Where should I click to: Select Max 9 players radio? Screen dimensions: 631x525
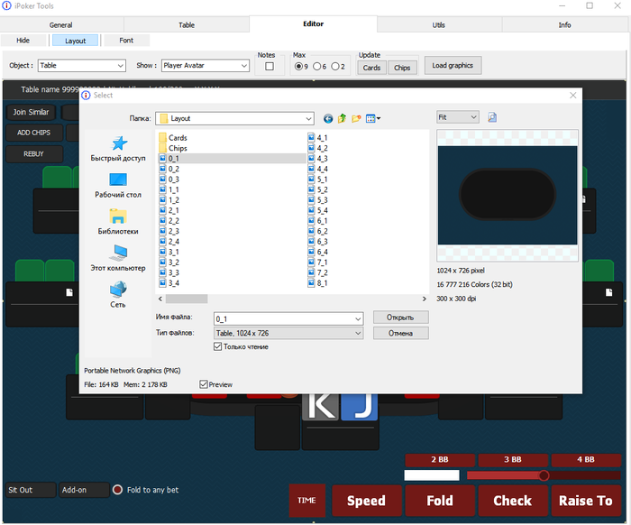[x=298, y=67]
